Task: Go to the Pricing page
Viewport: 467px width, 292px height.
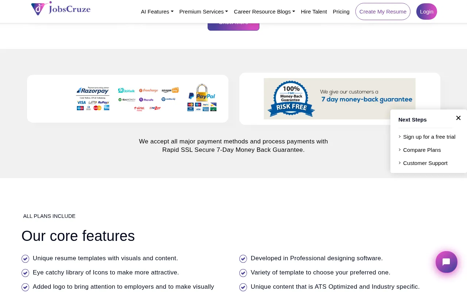Action: (341, 12)
